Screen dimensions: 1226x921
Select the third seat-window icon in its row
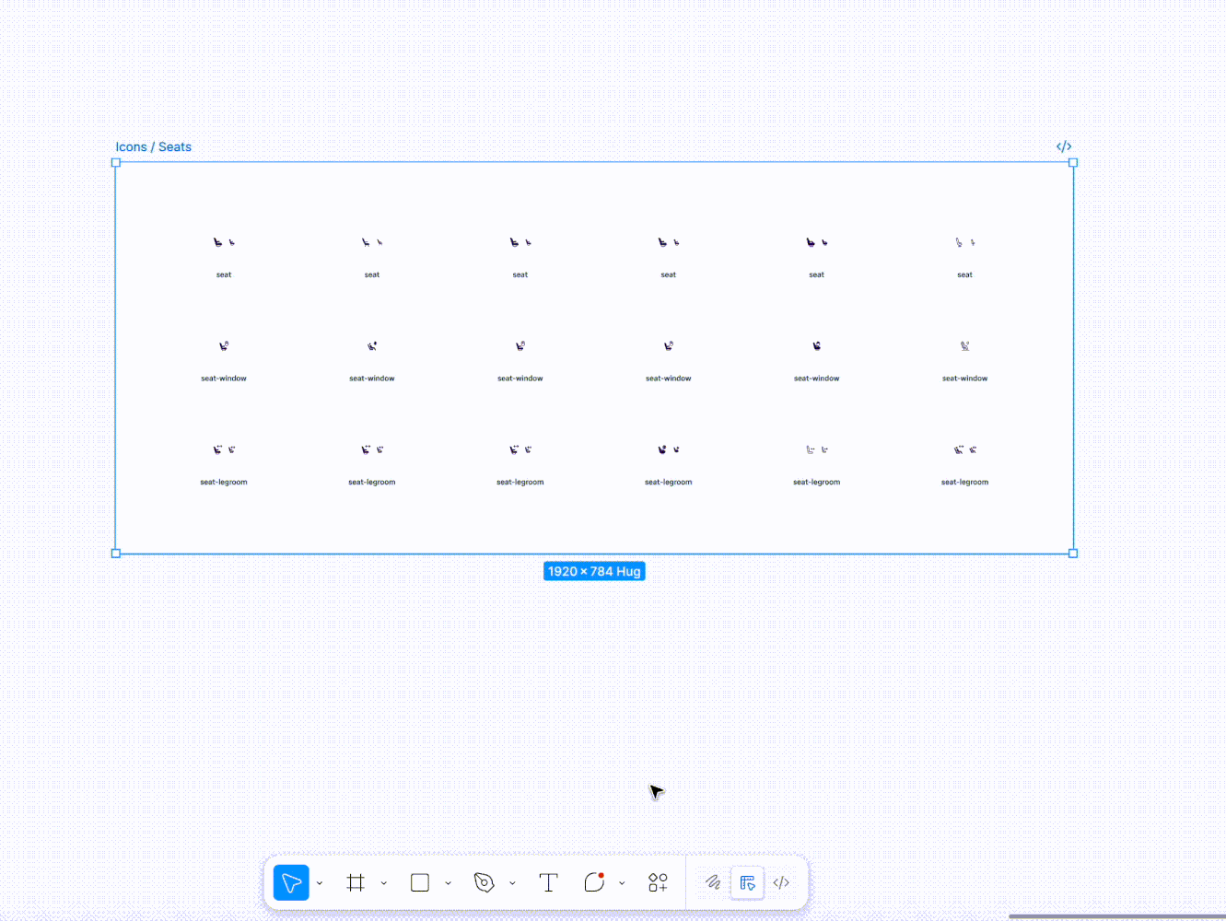pos(520,346)
